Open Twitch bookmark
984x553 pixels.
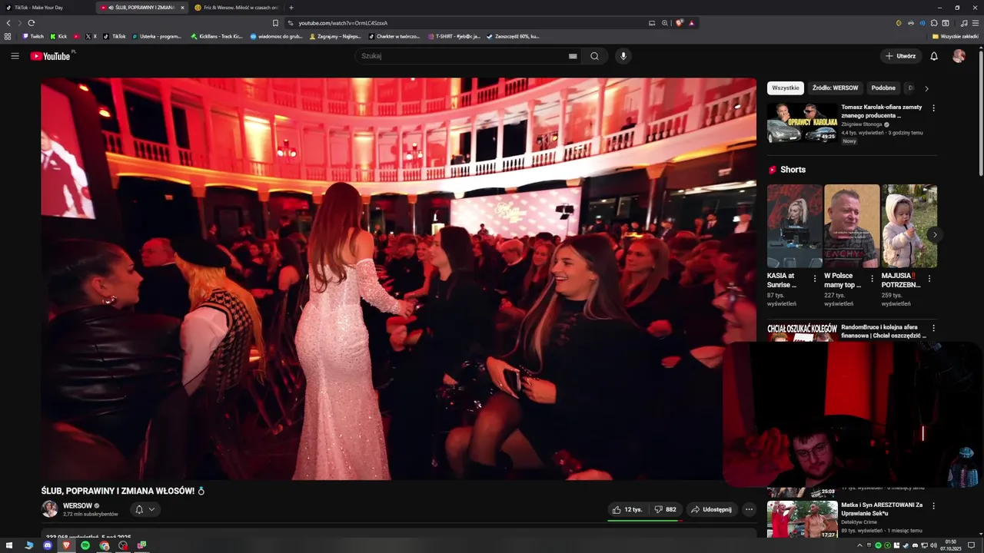click(x=33, y=36)
